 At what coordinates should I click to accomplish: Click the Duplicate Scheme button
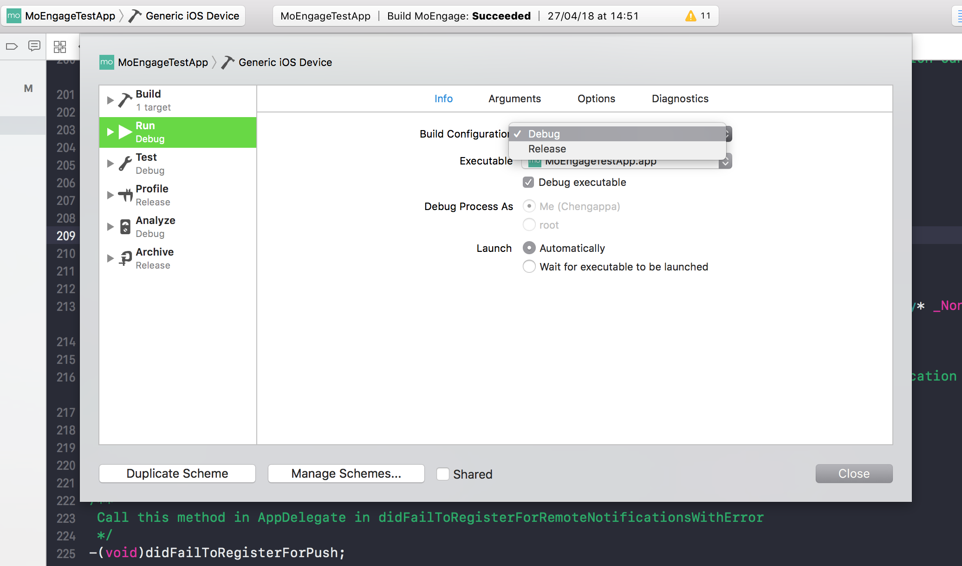click(177, 474)
